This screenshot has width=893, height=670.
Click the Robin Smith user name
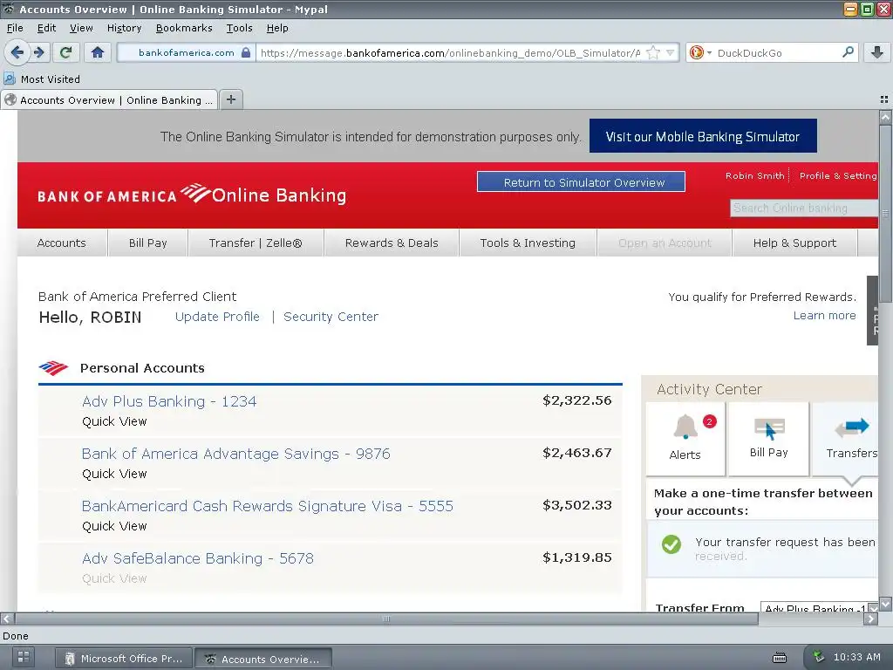point(754,175)
